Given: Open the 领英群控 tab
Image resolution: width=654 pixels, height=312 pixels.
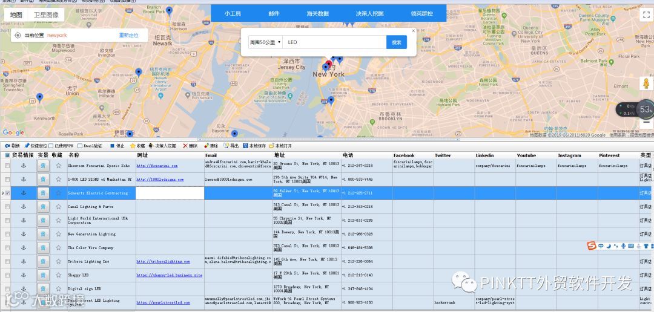Looking at the screenshot, I should point(421,13).
